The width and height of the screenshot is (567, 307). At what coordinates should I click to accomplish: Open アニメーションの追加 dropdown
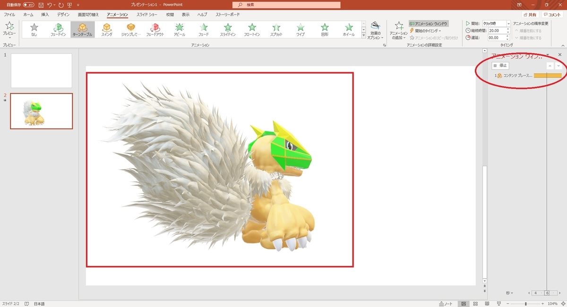coord(399,30)
